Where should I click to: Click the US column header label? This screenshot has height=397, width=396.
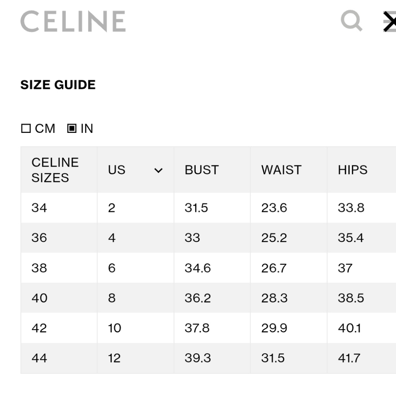click(x=116, y=170)
